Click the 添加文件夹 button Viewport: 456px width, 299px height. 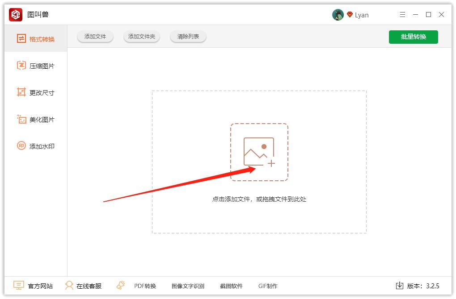(x=142, y=37)
